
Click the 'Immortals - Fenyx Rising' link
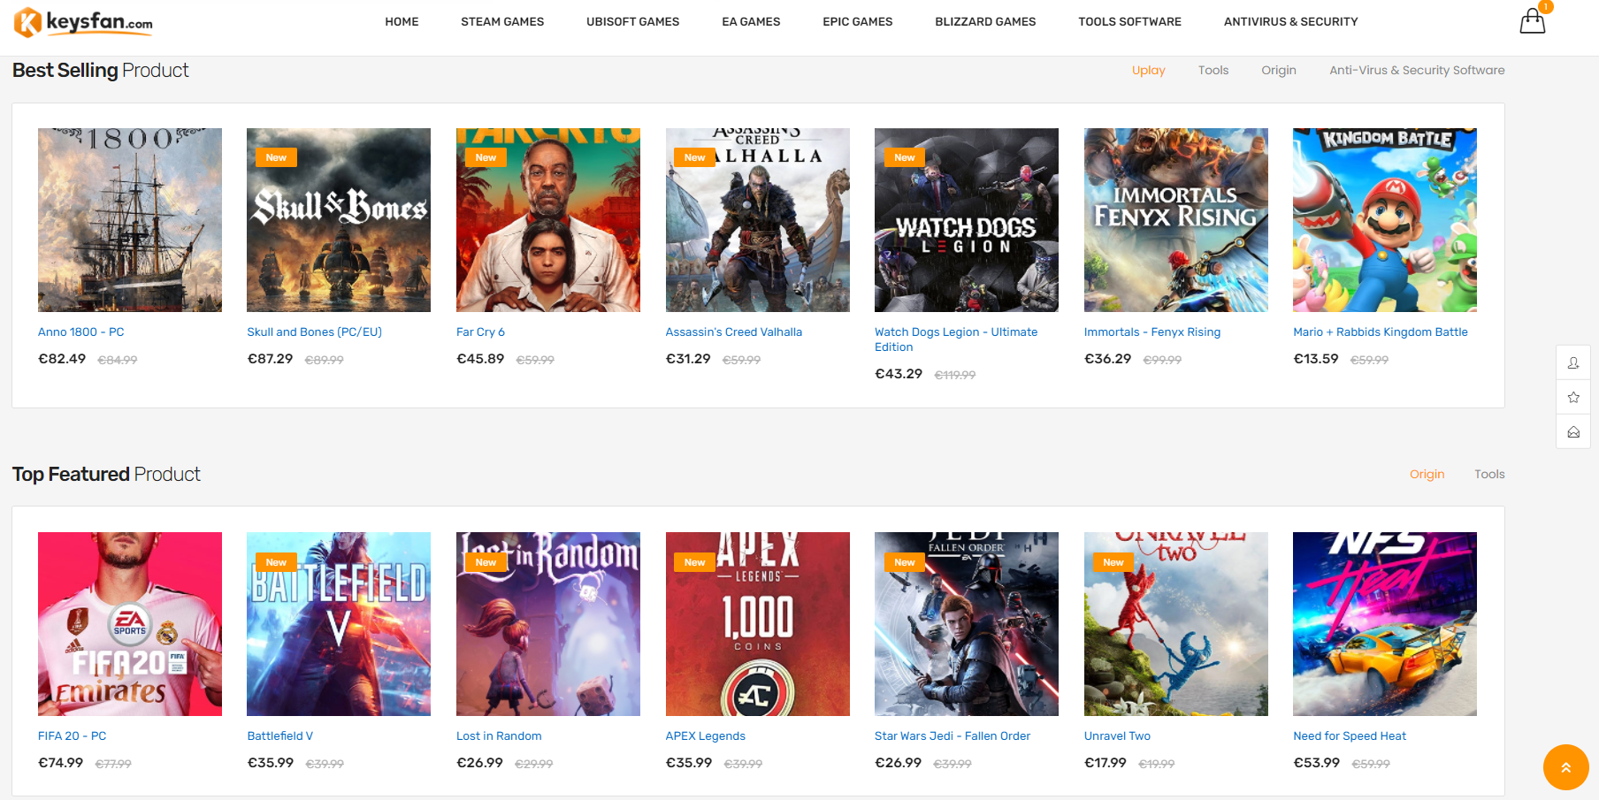(1152, 332)
